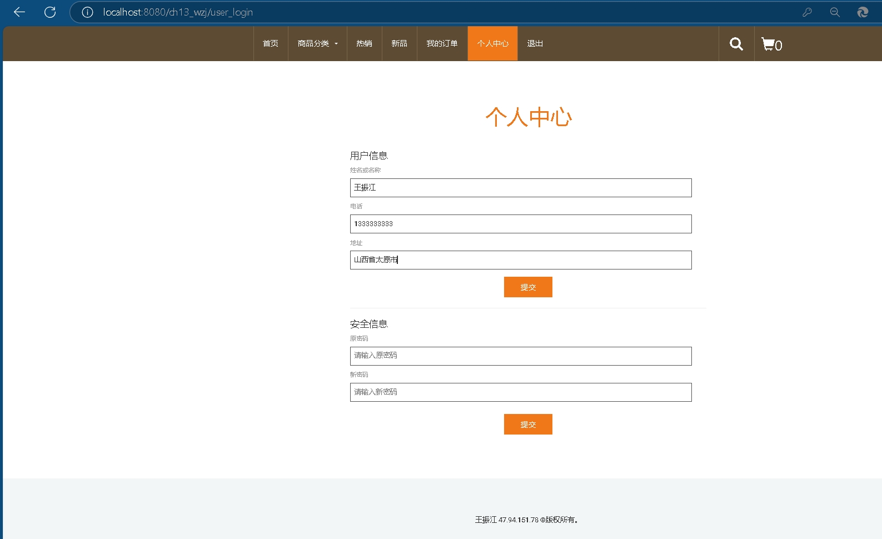Open the shopping cart
Screen dimensions: 882x539
[x=771, y=44]
